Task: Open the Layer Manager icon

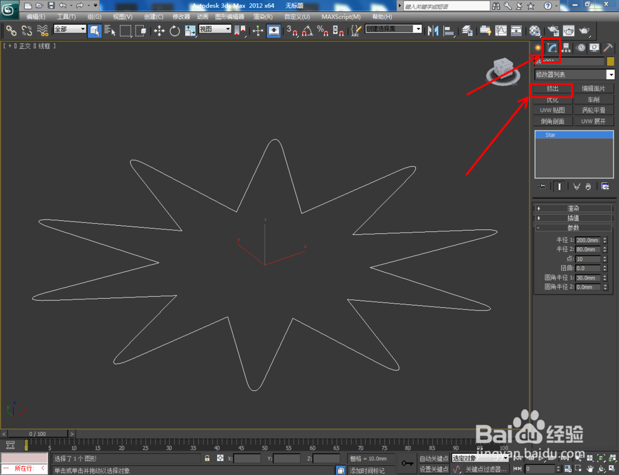Action: click(x=467, y=30)
